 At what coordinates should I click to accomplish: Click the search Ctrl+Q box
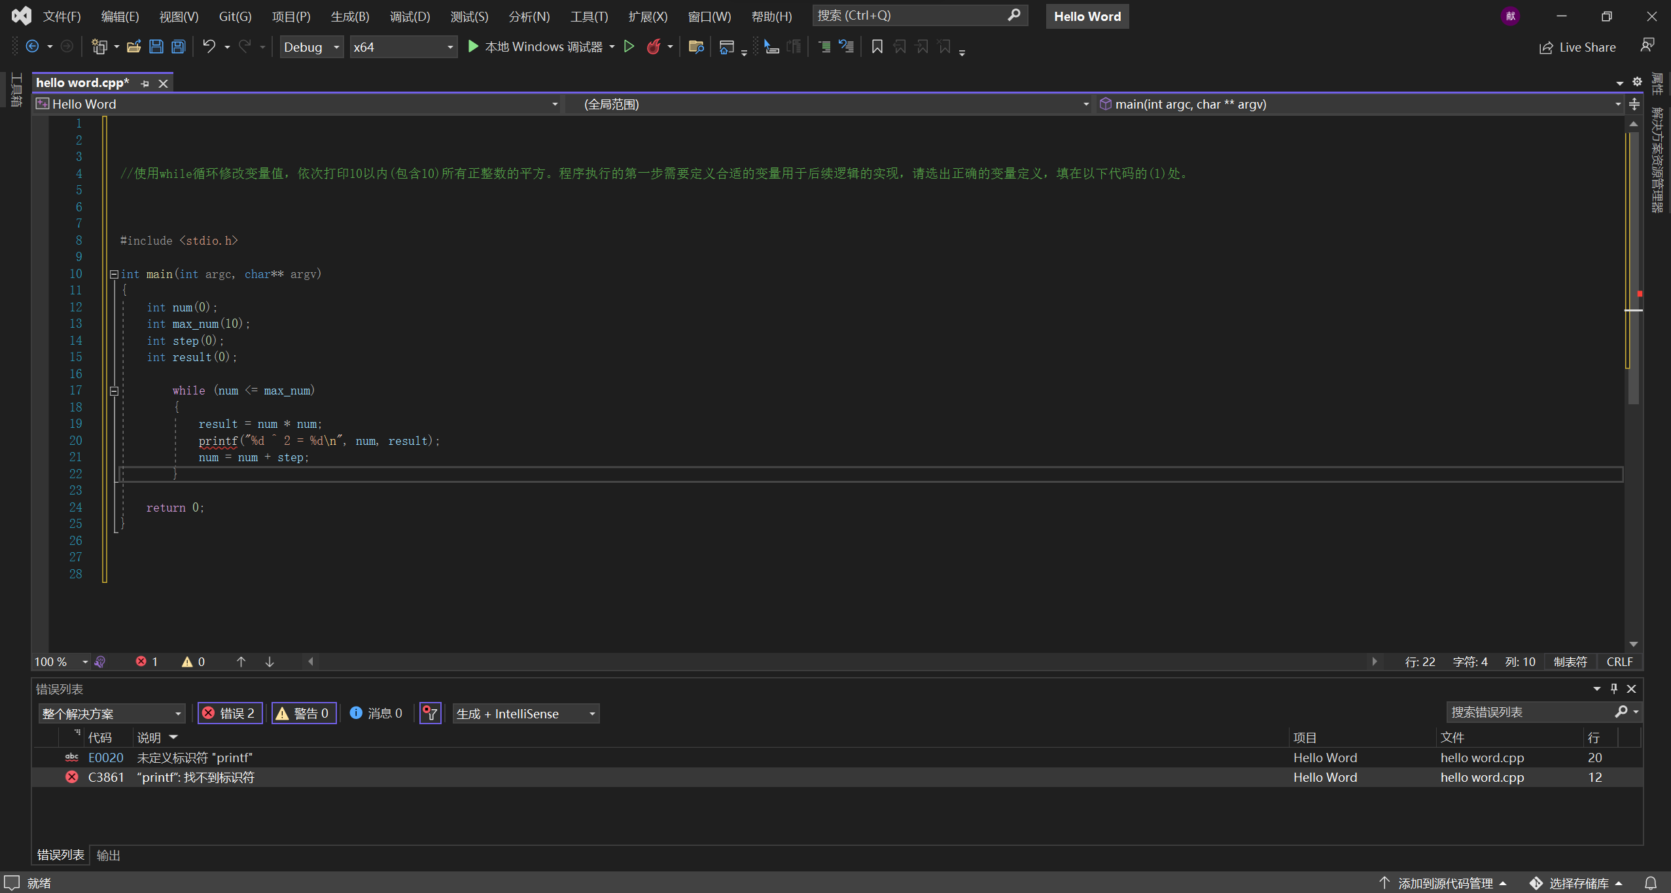[x=920, y=16]
